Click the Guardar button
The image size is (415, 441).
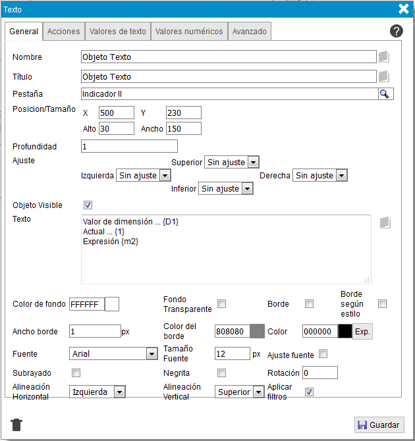[x=379, y=425]
